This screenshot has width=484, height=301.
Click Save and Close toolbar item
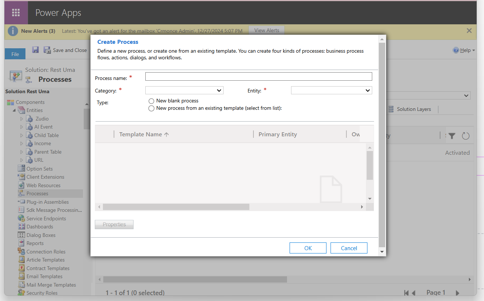click(65, 50)
